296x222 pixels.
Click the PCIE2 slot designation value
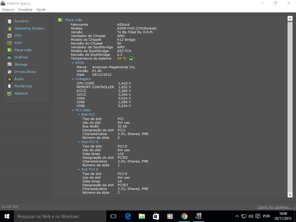[123, 158]
